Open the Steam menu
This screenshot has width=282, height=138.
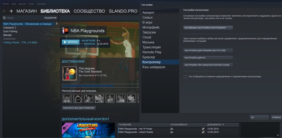(x=6, y=4)
